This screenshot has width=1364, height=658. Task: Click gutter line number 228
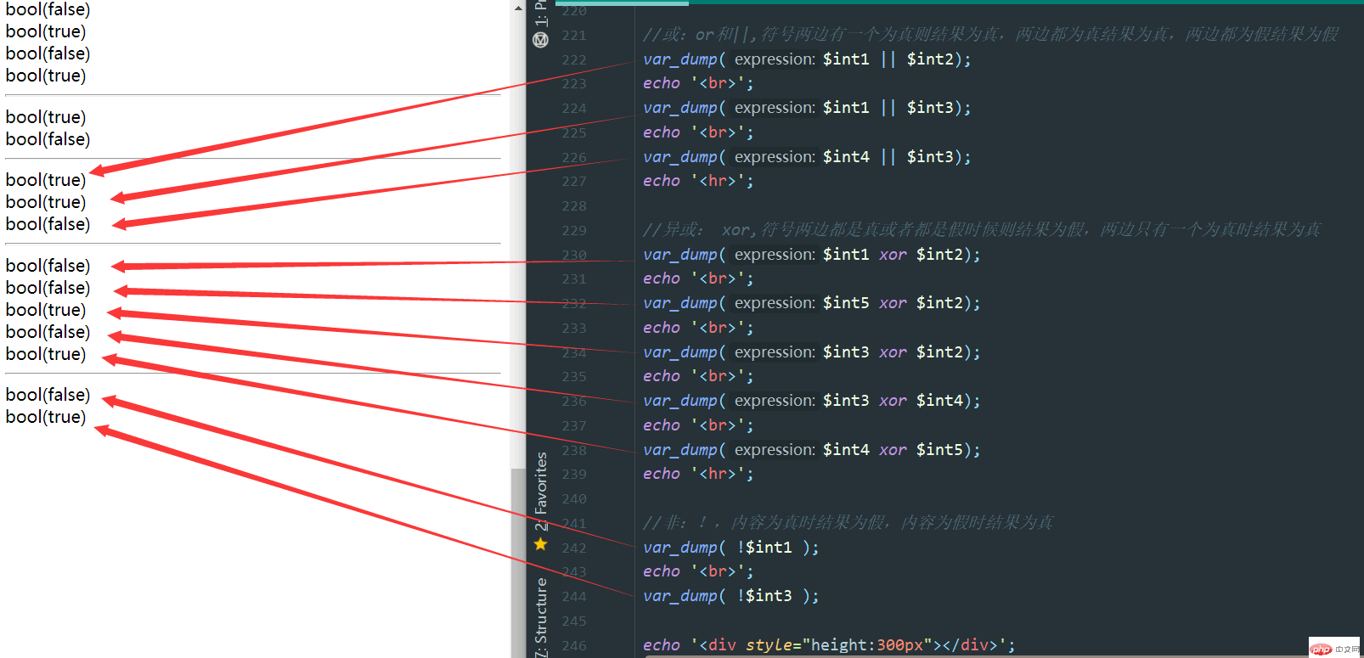[x=574, y=205]
